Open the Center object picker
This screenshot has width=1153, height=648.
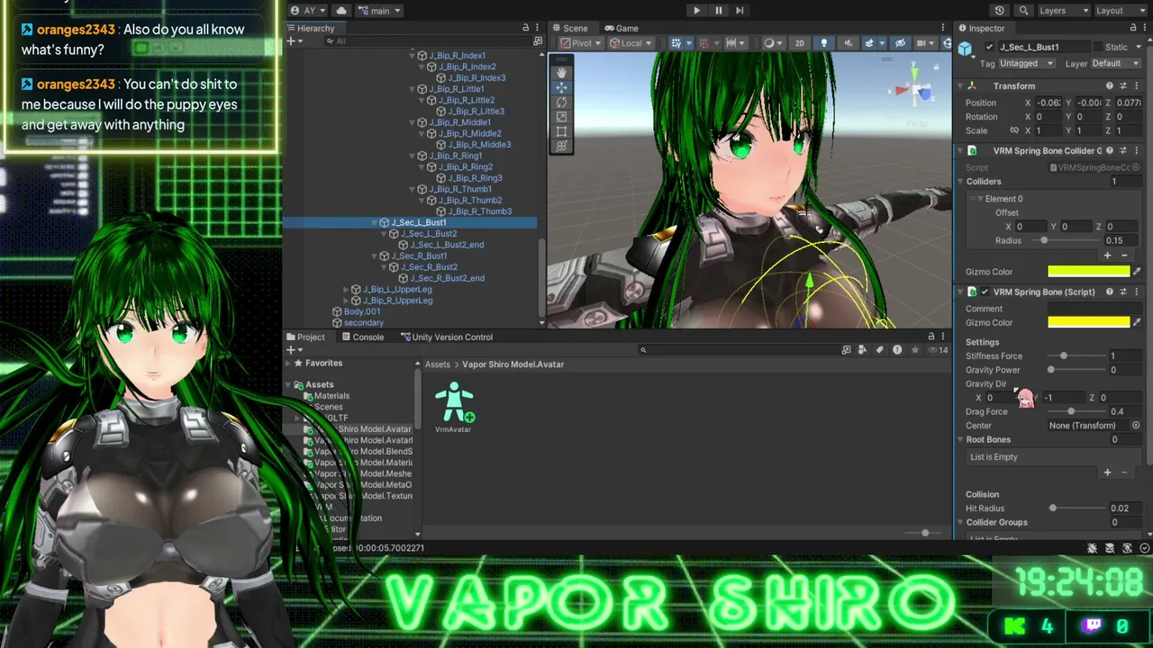[1136, 426]
